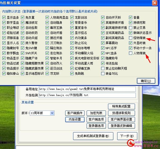
Task: Uncheck 外显时装 option
Action: pyautogui.click(x=130, y=43)
